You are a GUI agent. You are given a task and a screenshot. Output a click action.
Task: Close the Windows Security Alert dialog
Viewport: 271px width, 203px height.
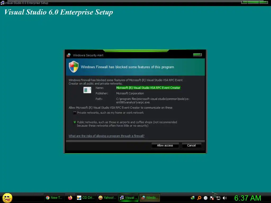pos(197,55)
